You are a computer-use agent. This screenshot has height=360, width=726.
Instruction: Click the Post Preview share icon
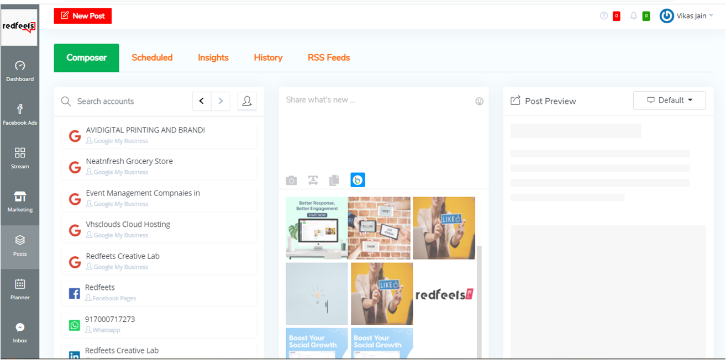click(515, 100)
